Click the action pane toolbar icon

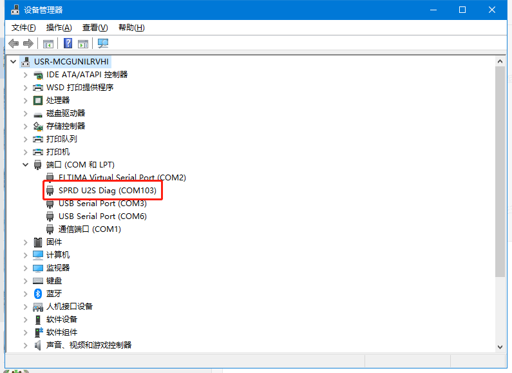(83, 43)
